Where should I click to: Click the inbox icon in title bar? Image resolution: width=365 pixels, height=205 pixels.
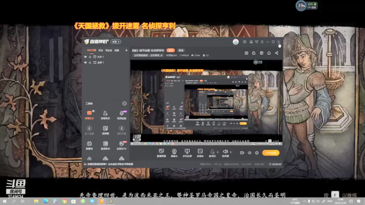pyautogui.click(x=251, y=42)
